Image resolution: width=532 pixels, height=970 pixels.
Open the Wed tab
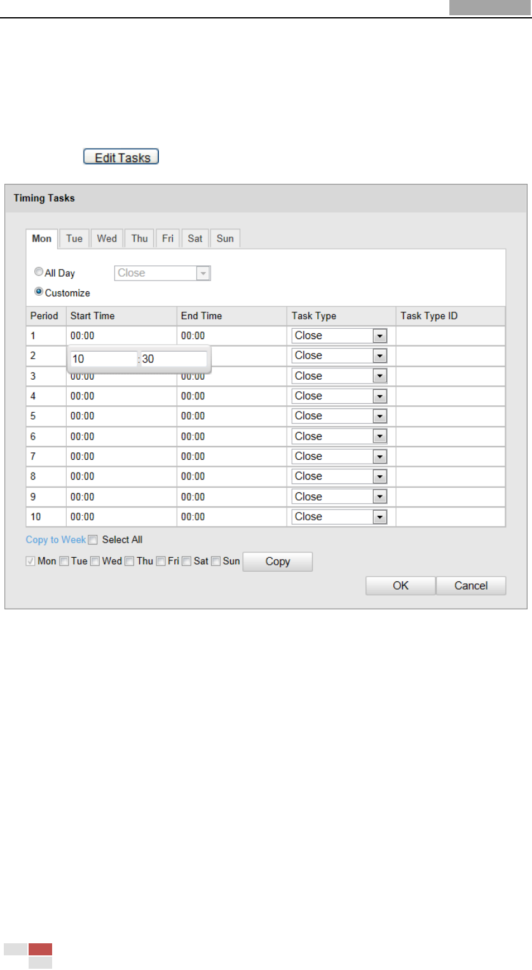click(107, 239)
